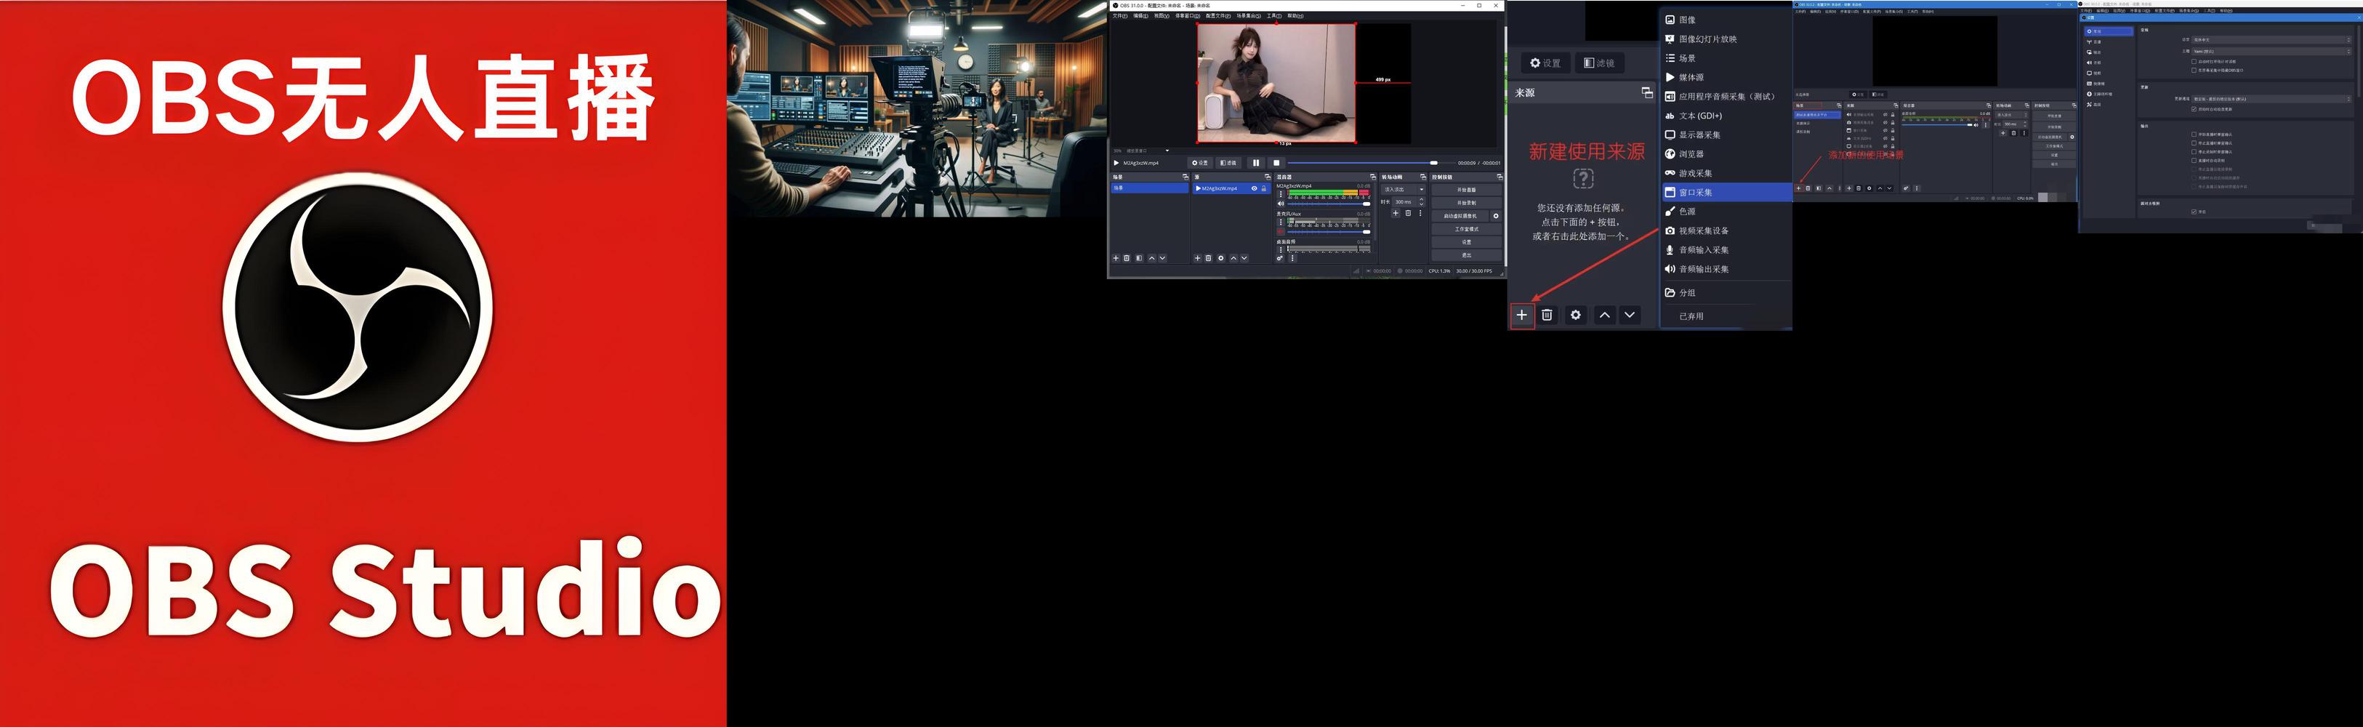The width and height of the screenshot is (2363, 727).
Task: Open the 高级 tab in the Settings dialog
Action: tap(2110, 105)
